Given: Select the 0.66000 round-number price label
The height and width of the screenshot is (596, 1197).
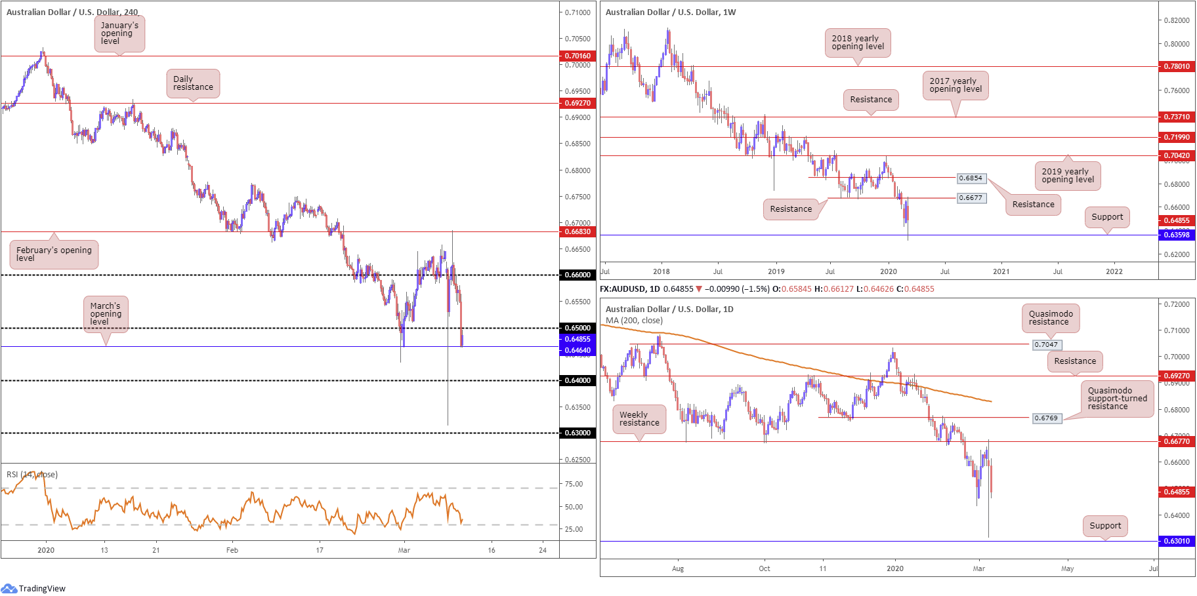Looking at the screenshot, I should pos(577,275).
